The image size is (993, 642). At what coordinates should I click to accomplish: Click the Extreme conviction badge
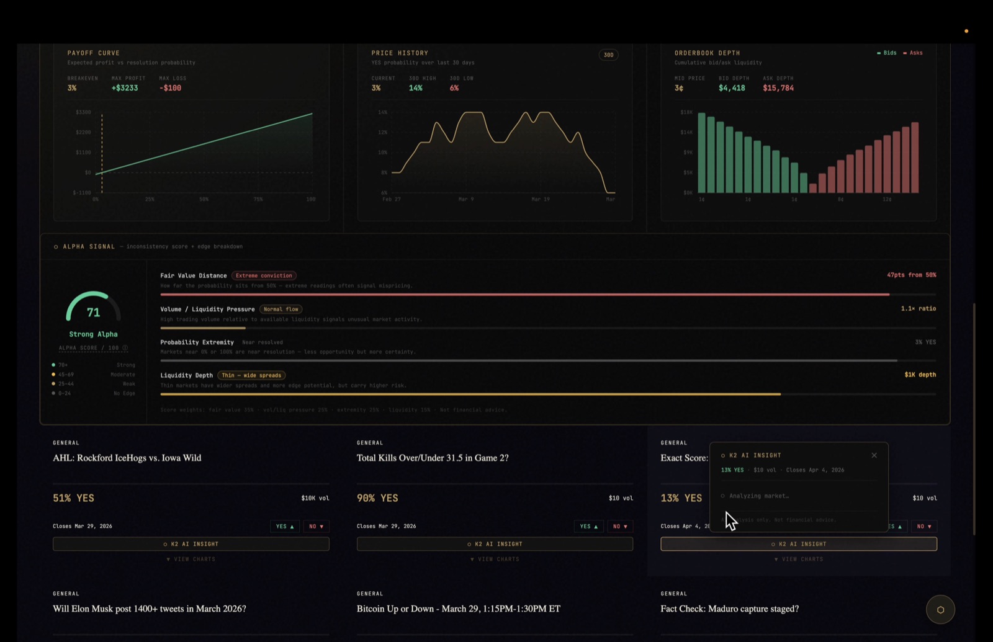coord(264,275)
